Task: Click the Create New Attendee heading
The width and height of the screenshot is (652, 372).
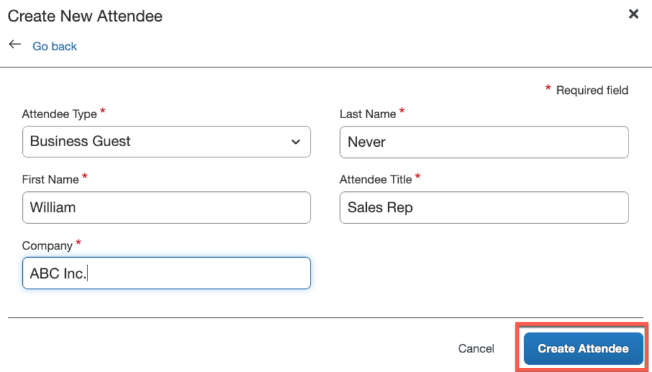Action: (85, 16)
